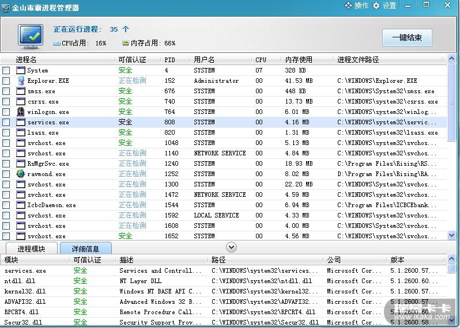Select the winlogon.exe checkbox
Screen dimensions: 460x328
tap(6, 112)
